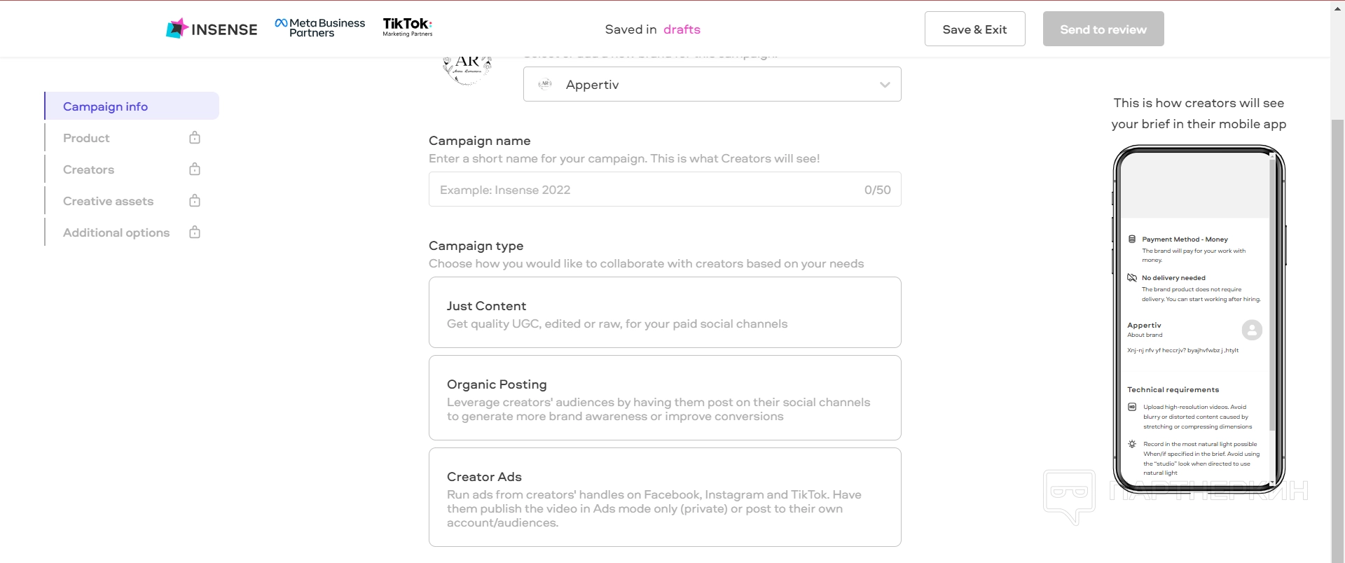This screenshot has width=1345, height=563.
Task: Go to the Product section
Action: [x=87, y=138]
